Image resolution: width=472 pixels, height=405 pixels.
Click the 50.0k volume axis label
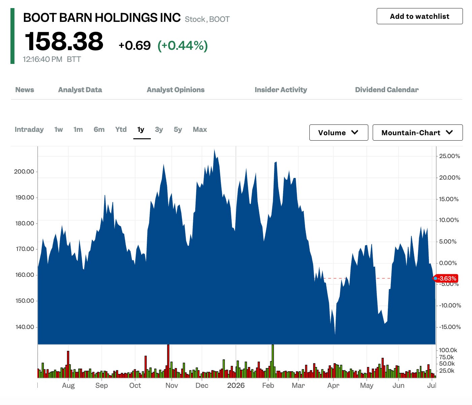(x=447, y=364)
